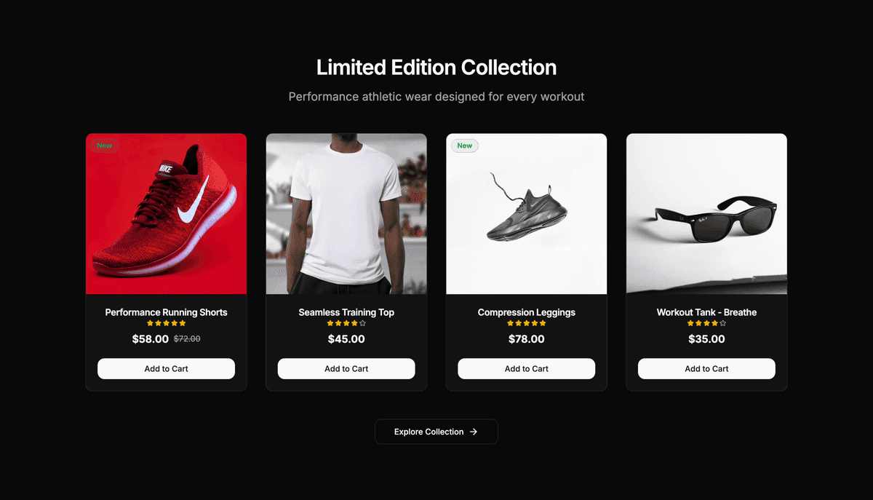Add Workout Tank - Breathe to cart
This screenshot has width=873, height=500.
click(706, 368)
